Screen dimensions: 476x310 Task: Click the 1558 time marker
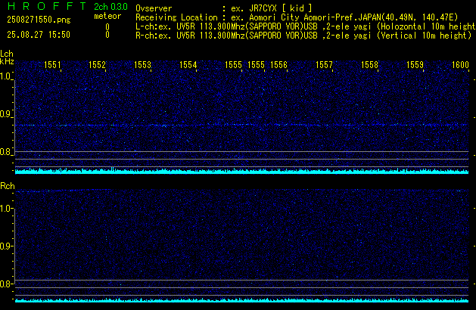369,65
